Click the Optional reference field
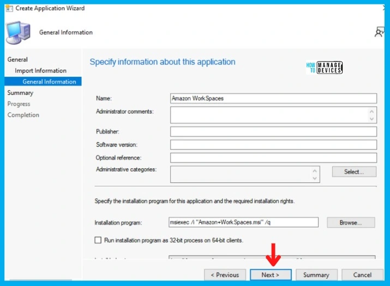This screenshot has width=390, height=286. pyautogui.click(x=273, y=157)
